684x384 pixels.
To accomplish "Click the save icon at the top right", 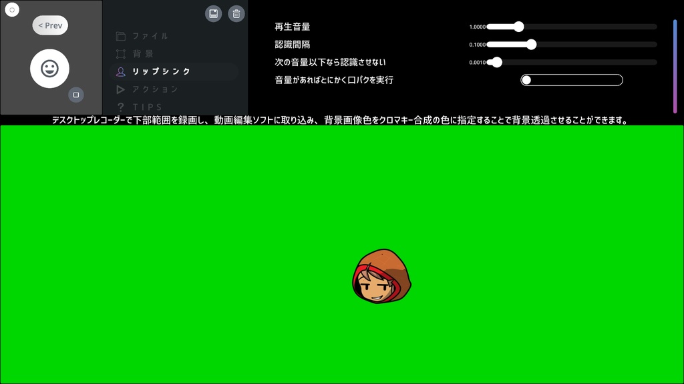I will pyautogui.click(x=214, y=13).
